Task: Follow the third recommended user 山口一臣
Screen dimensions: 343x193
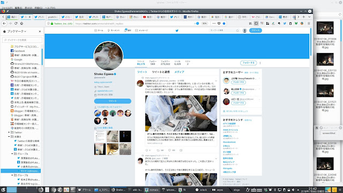Action: 238,103
